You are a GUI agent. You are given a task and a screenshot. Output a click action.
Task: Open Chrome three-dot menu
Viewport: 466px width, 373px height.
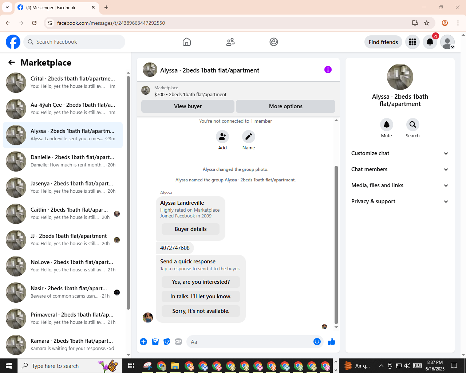coord(458,23)
